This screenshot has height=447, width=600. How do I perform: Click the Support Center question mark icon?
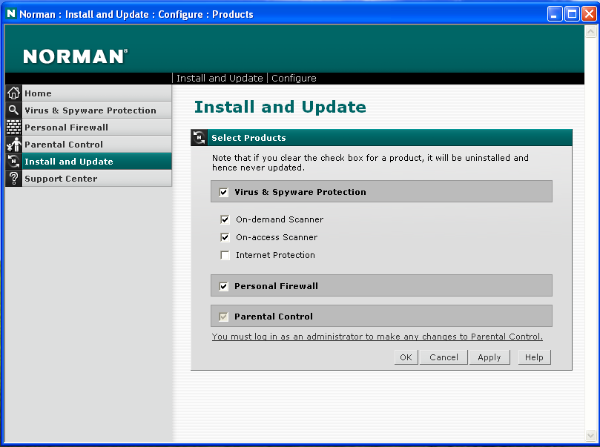point(13,179)
